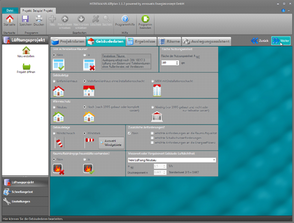Image resolution: width=294 pixels, height=223 pixels.
Task: Select Ja for fensterlose Räume
Action: [x=85, y=55]
